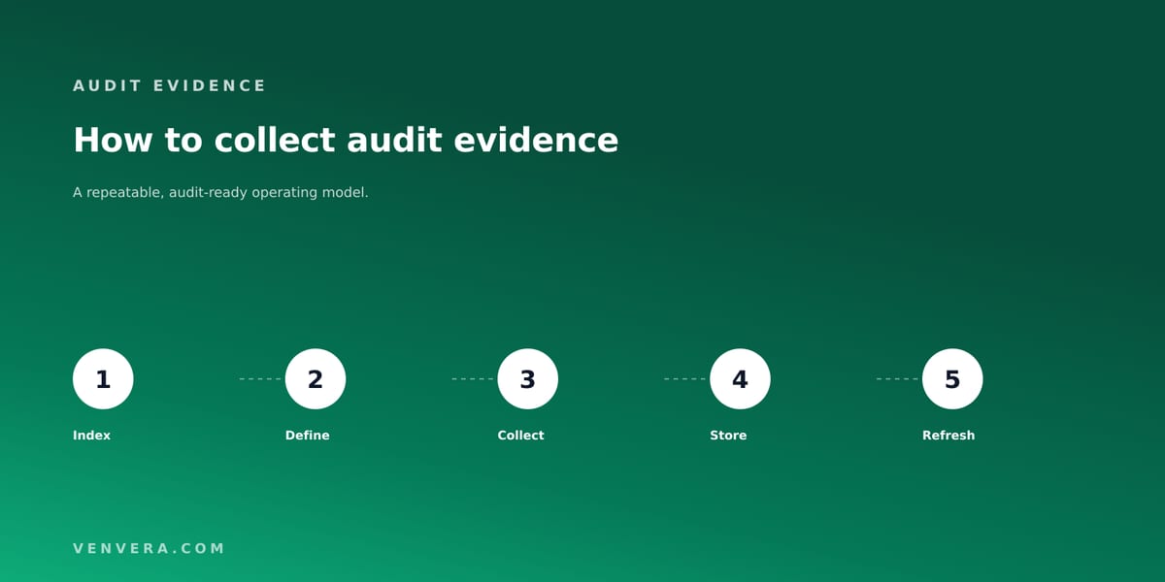This screenshot has width=1165, height=582.
Task: Click the step 5 circle
Action: (952, 379)
